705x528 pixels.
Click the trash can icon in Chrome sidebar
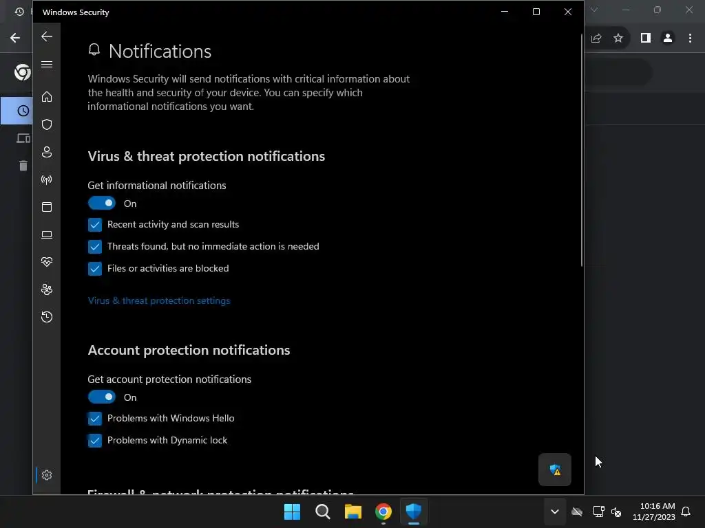23,166
